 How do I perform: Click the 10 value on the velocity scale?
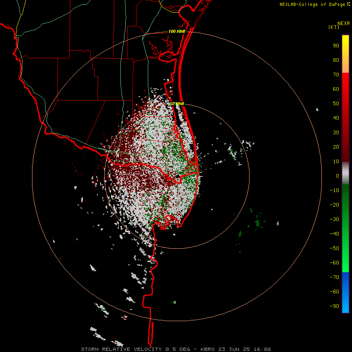pyautogui.click(x=336, y=162)
